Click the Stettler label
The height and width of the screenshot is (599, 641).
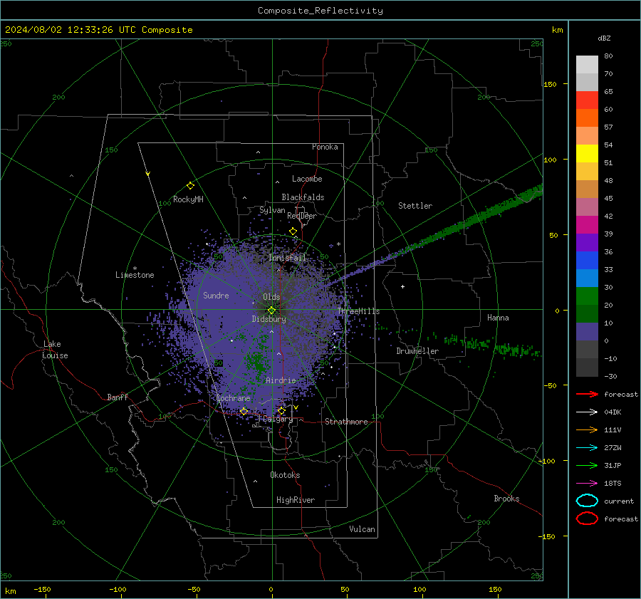(415, 206)
